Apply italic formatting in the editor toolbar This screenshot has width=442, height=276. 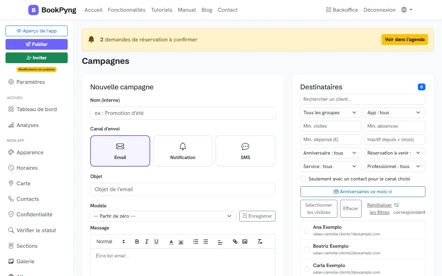click(147, 241)
